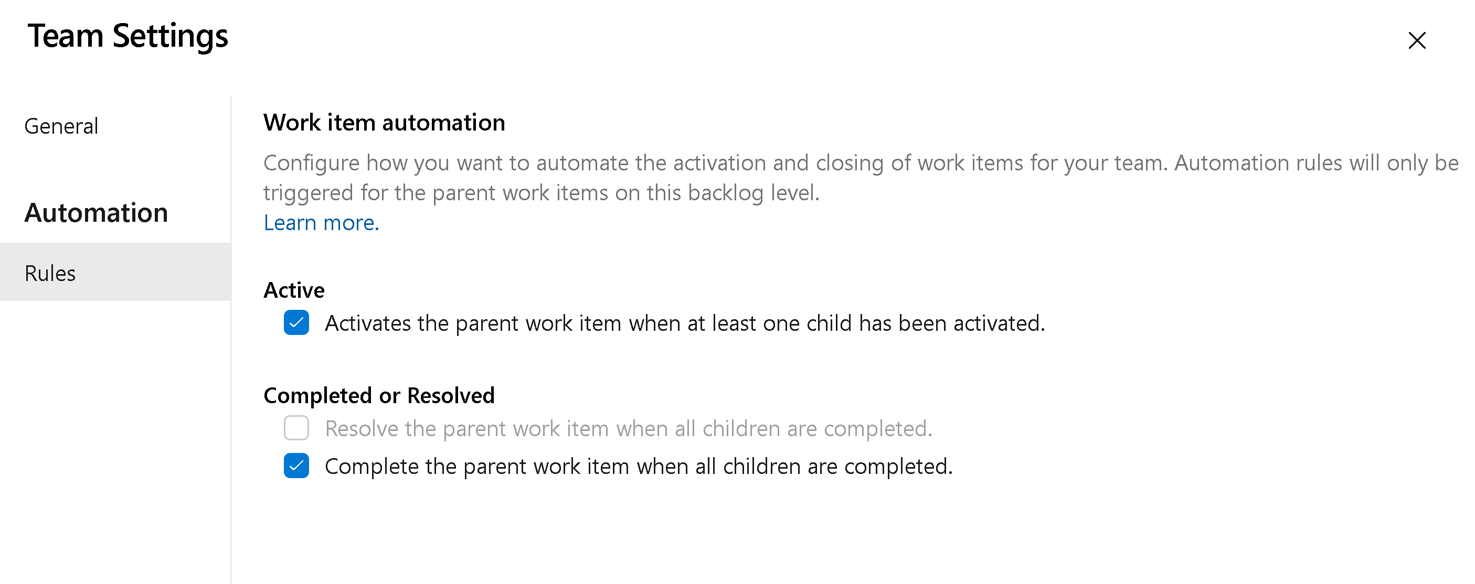The width and height of the screenshot is (1475, 584).
Task: Click the Work item automation heading
Action: [x=383, y=122]
